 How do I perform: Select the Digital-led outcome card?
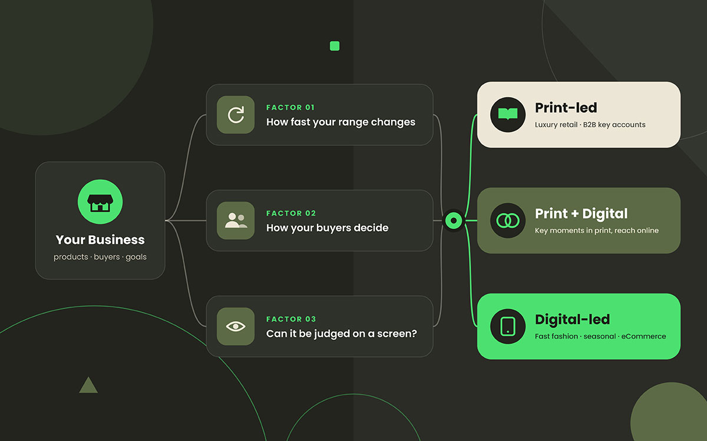579,326
